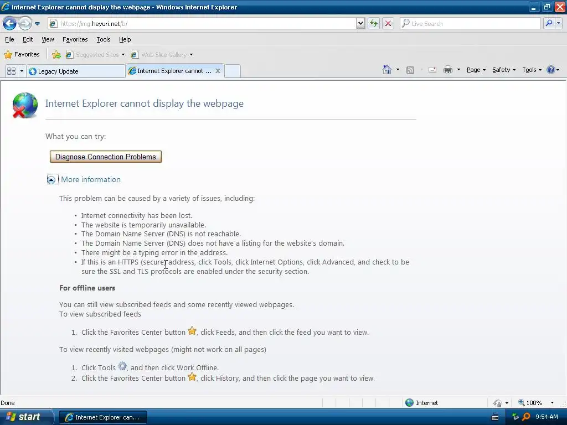Viewport: 567px width, 425px height.
Task: Open the Windows start button
Action: click(25, 417)
